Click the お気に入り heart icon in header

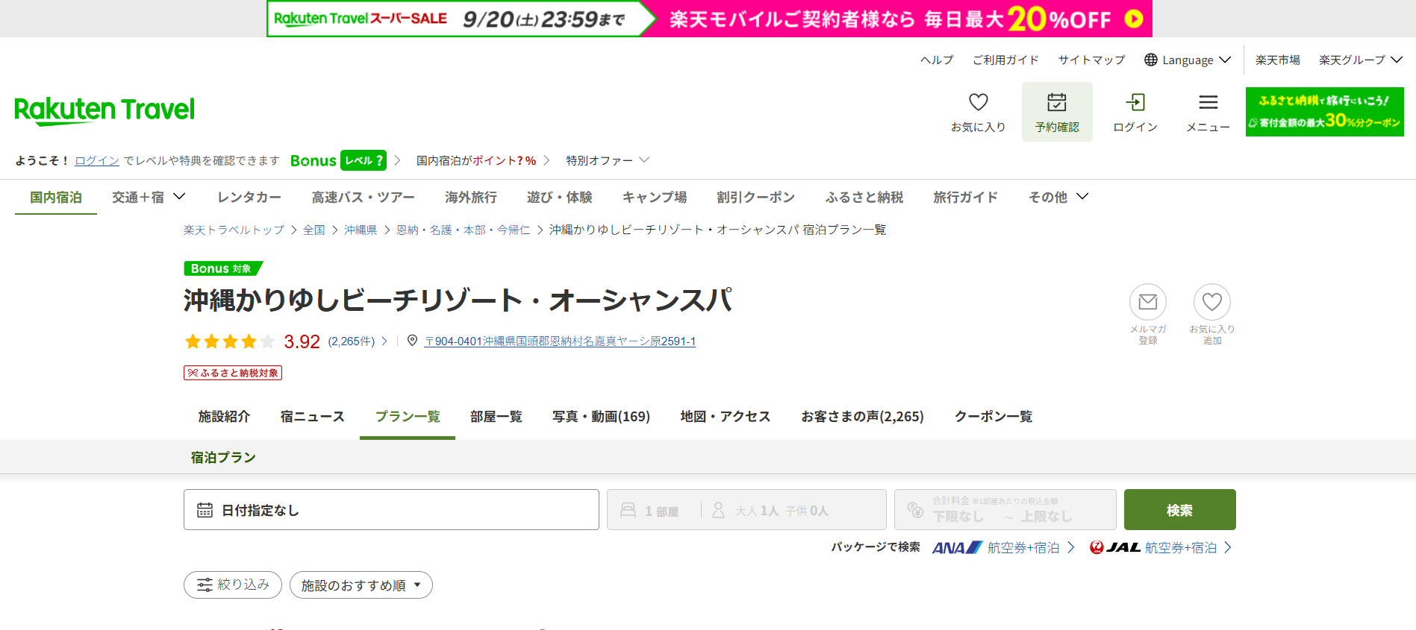click(978, 103)
